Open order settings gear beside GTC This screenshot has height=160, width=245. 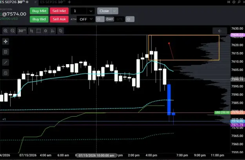[x=130, y=19]
